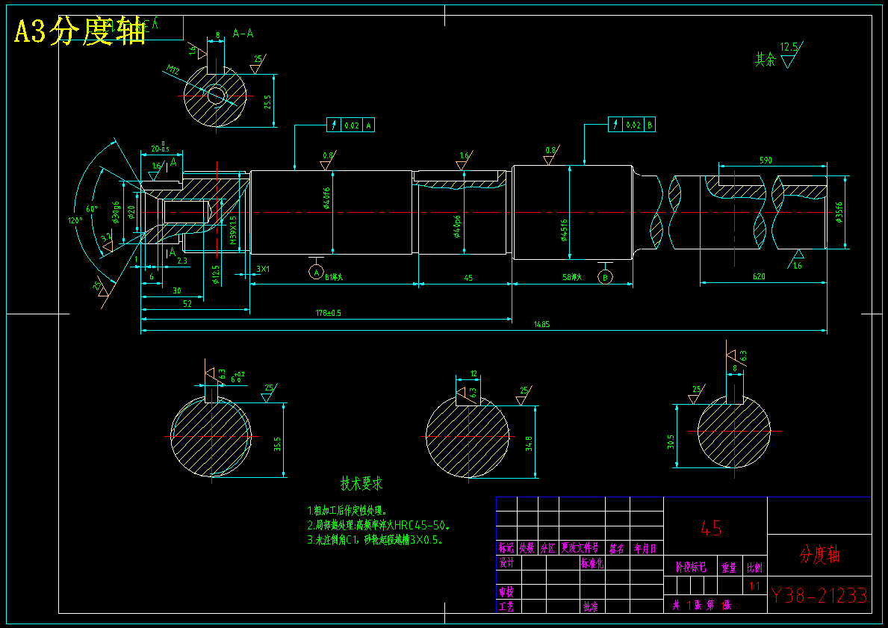Click the "M12" thread callout
The width and height of the screenshot is (888, 628).
pos(173,70)
